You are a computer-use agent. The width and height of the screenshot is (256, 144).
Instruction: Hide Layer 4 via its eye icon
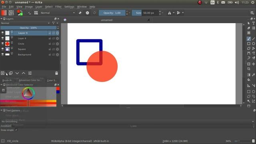[x=2, y=38]
